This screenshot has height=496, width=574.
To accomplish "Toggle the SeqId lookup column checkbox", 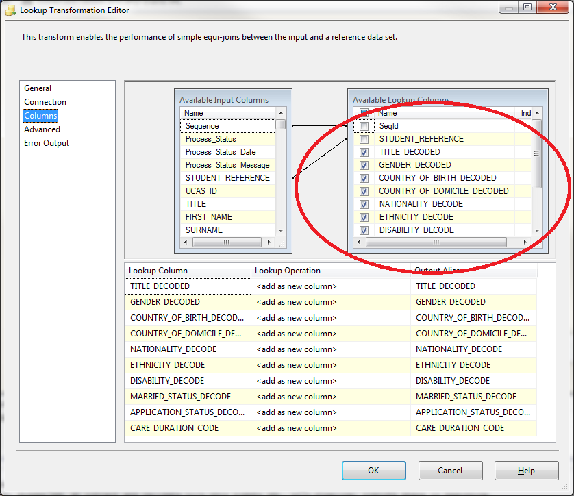I will tap(364, 127).
